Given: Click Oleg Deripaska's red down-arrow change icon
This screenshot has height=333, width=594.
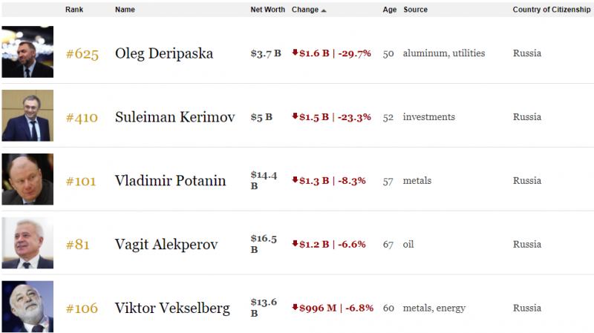Looking at the screenshot, I should pos(295,52).
